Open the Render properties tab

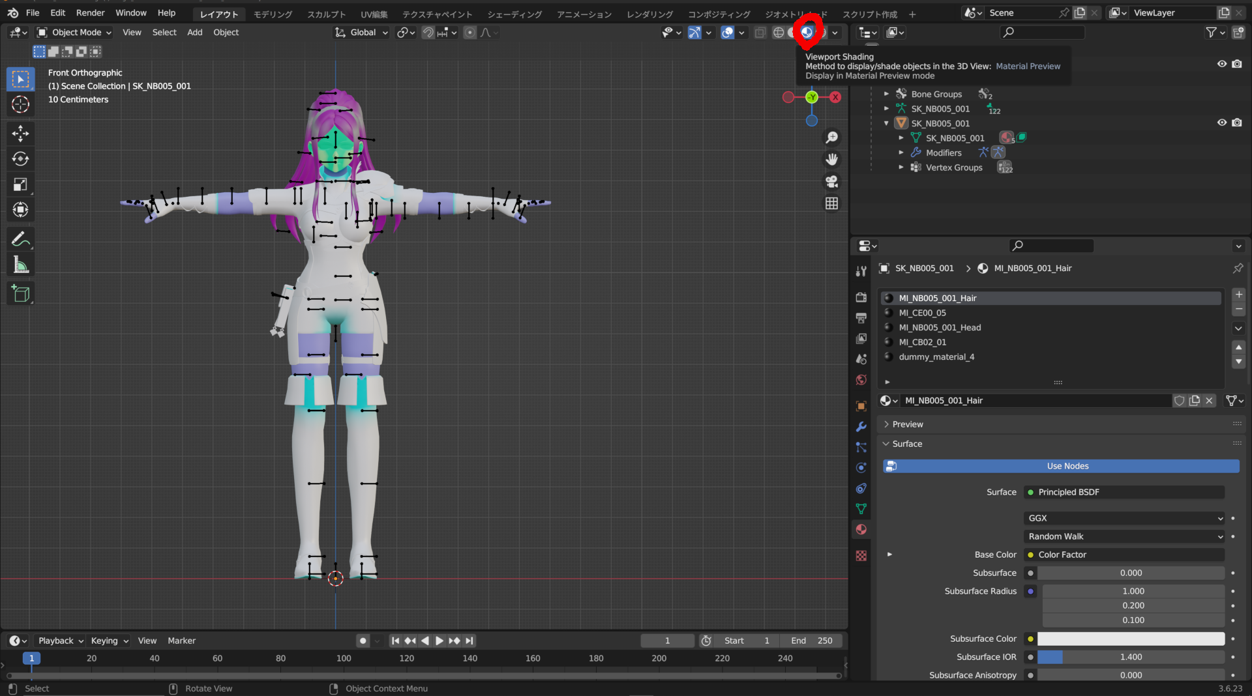[861, 297]
